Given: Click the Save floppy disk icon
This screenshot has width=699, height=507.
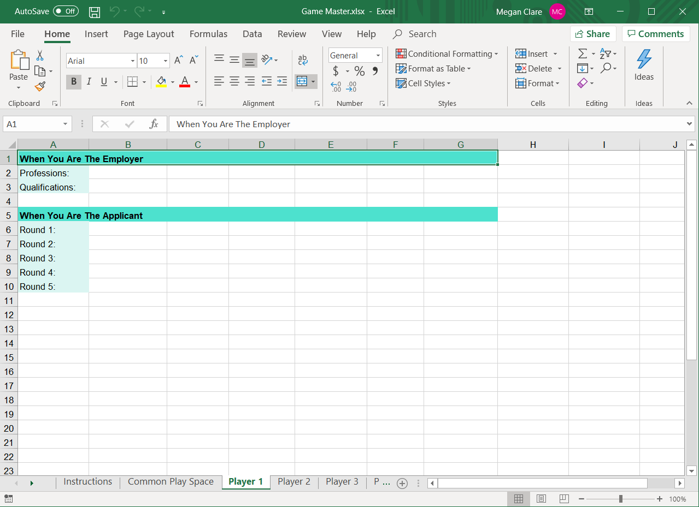Looking at the screenshot, I should click(x=95, y=11).
